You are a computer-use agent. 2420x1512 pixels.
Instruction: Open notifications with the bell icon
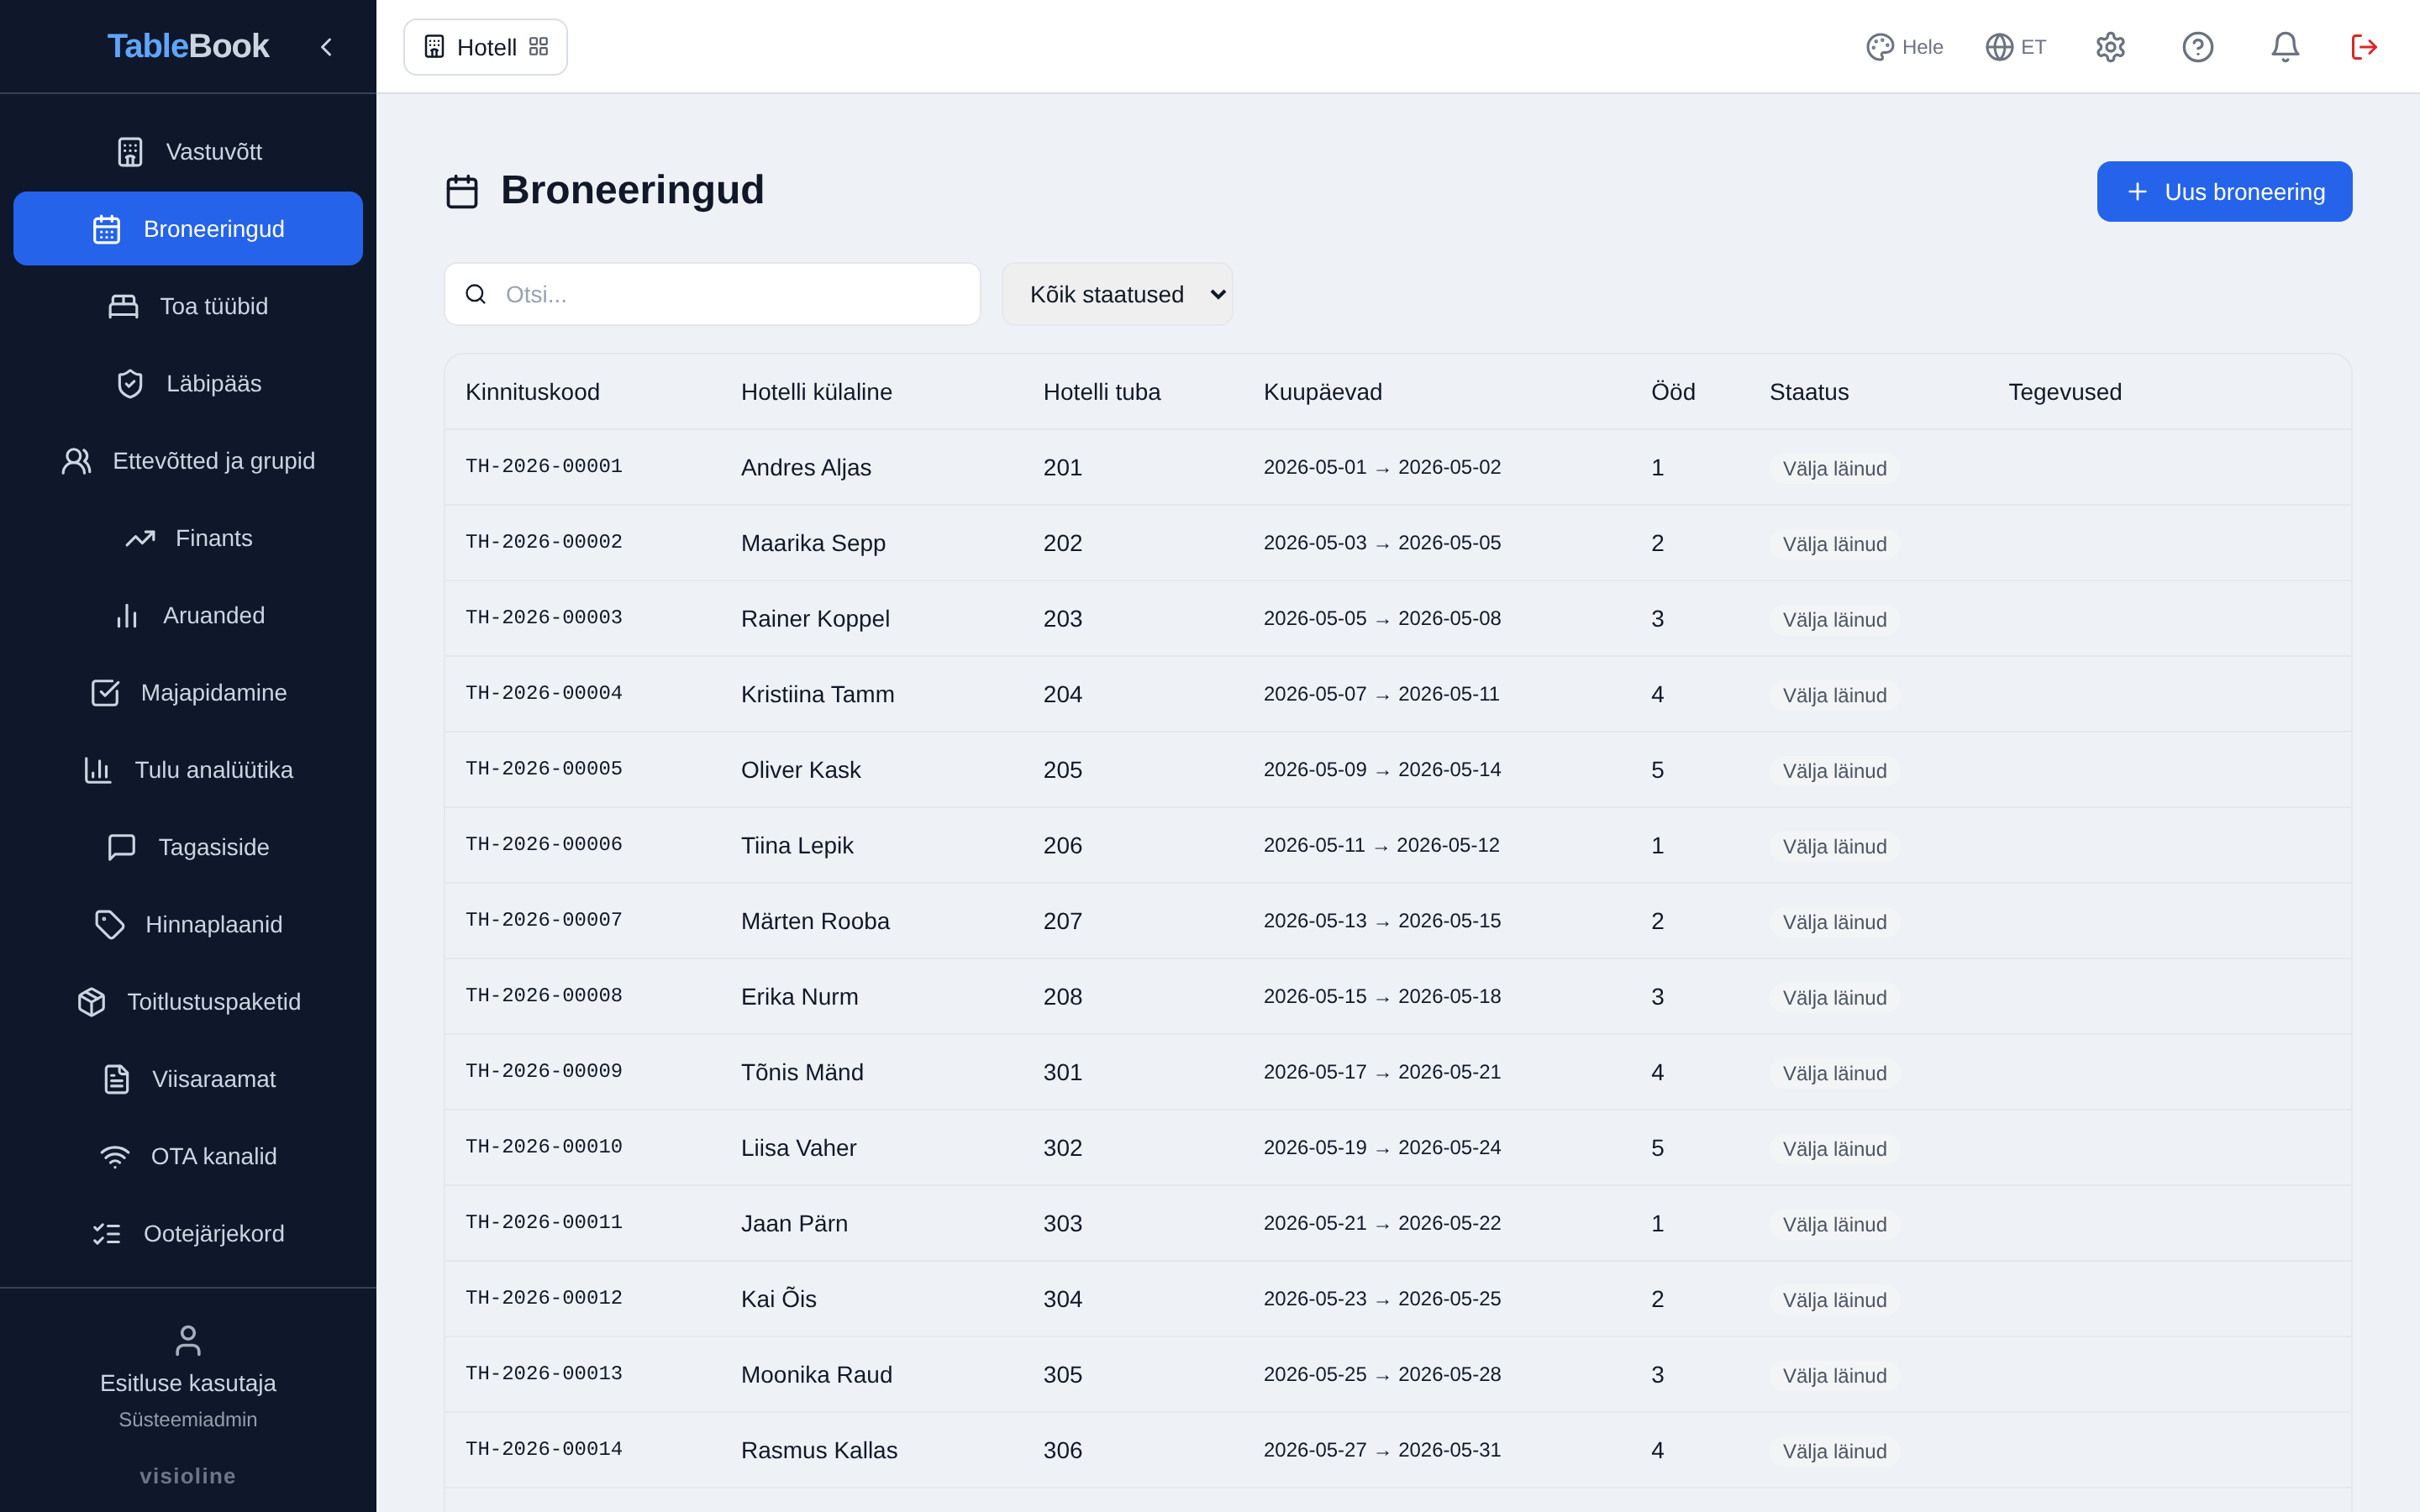coord(2285,47)
